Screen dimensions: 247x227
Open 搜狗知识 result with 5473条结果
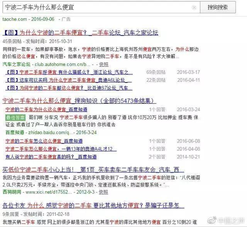tap(80, 101)
